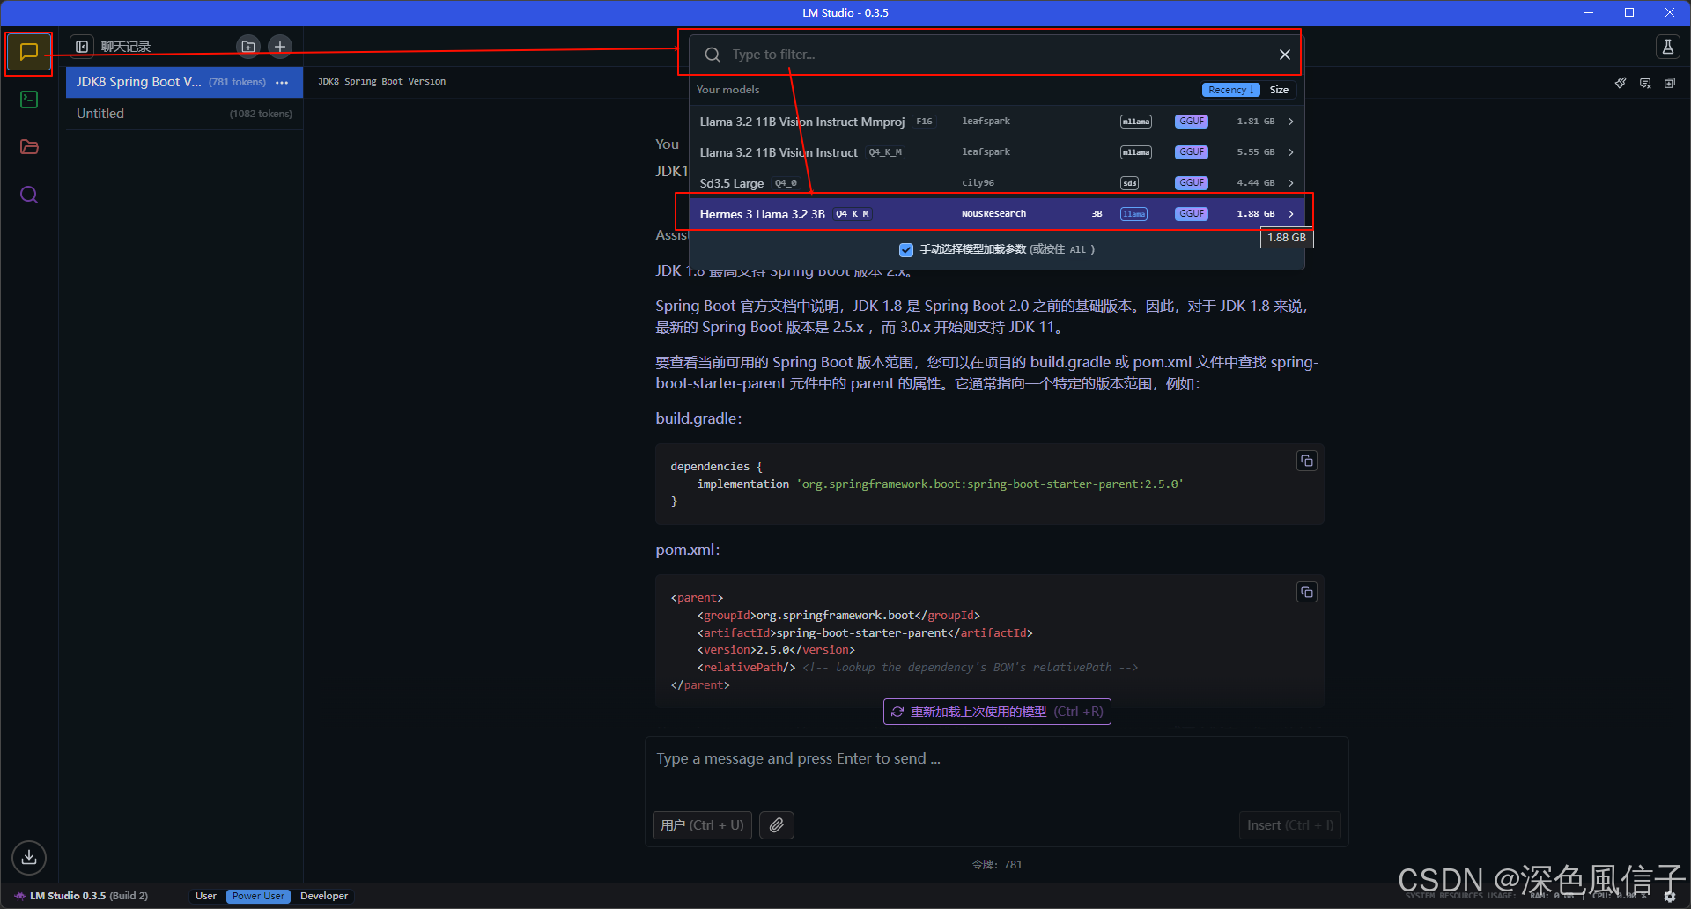Click GGUF tag on Hermes 3 row
The image size is (1691, 909).
1192,214
